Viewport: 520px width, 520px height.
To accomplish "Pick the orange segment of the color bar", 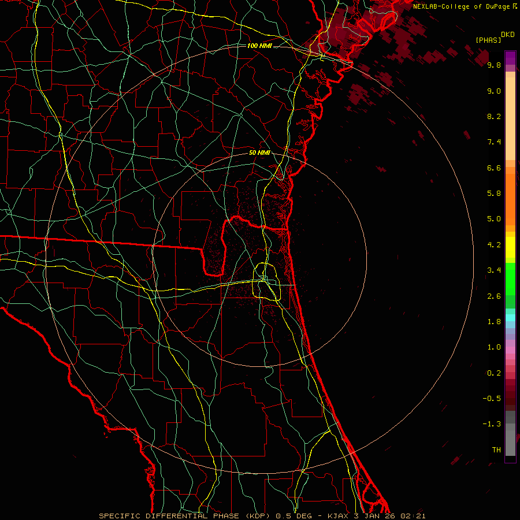I will (510, 199).
